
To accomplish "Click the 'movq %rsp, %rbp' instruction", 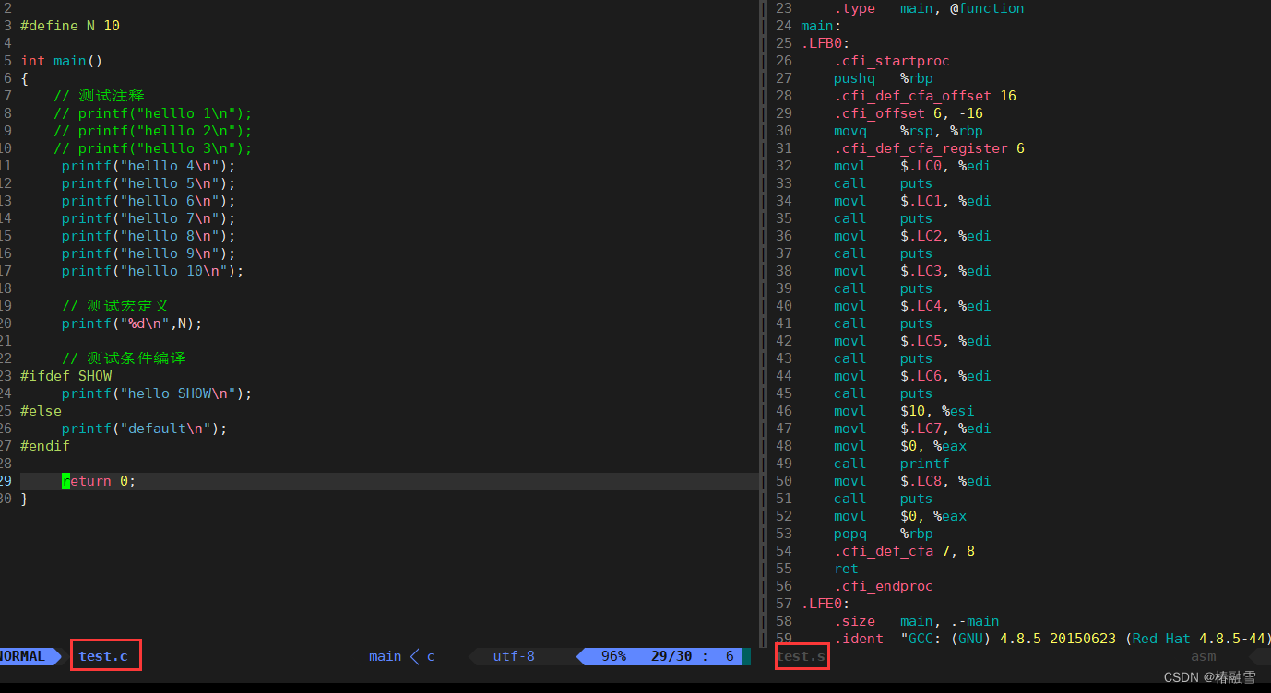I will tap(908, 131).
